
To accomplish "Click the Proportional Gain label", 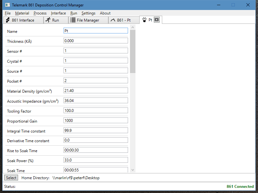I will pos(22,121).
